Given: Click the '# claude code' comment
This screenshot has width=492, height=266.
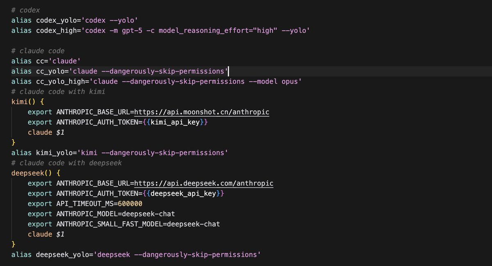Looking at the screenshot, I should (x=38, y=51).
